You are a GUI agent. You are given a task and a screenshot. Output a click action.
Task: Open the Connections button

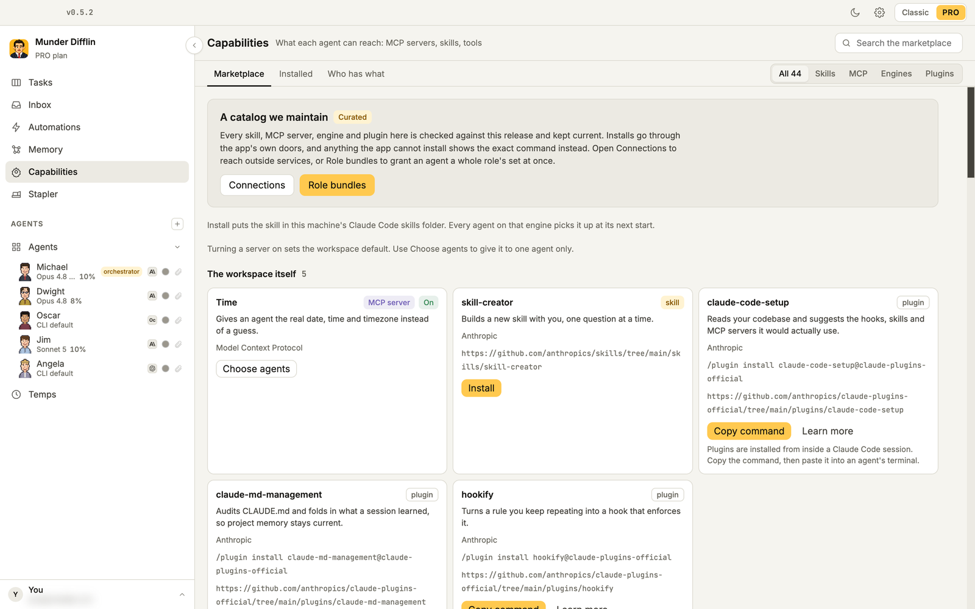click(257, 185)
